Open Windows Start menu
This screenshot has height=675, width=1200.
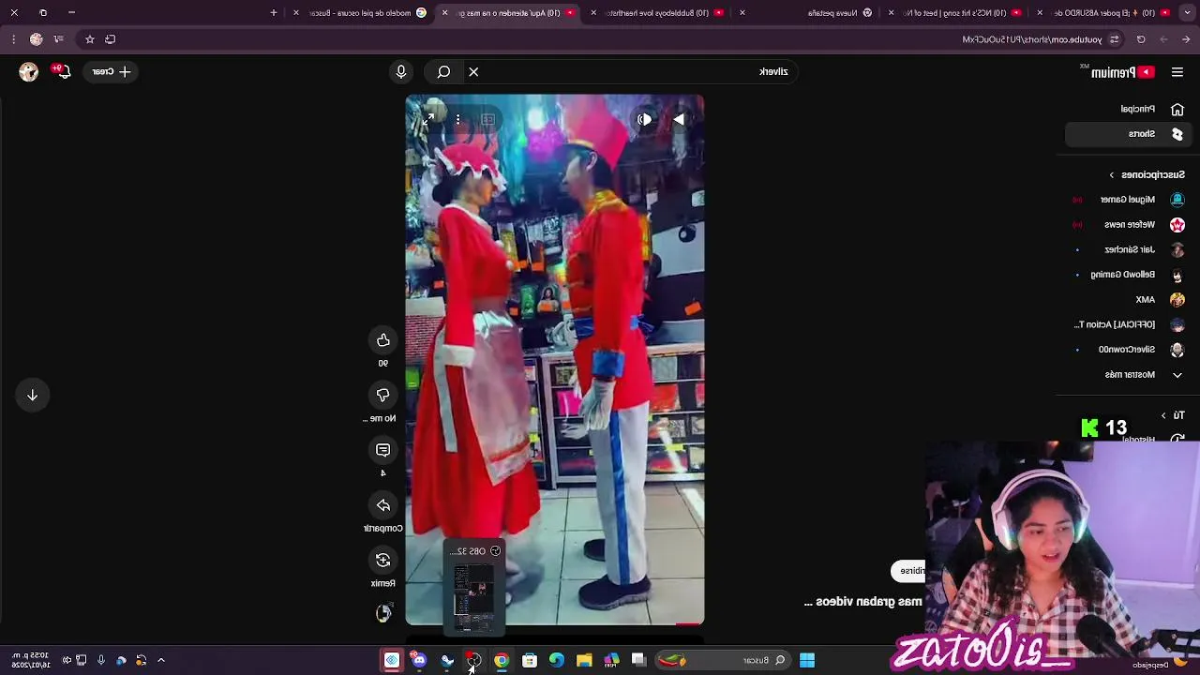(807, 661)
